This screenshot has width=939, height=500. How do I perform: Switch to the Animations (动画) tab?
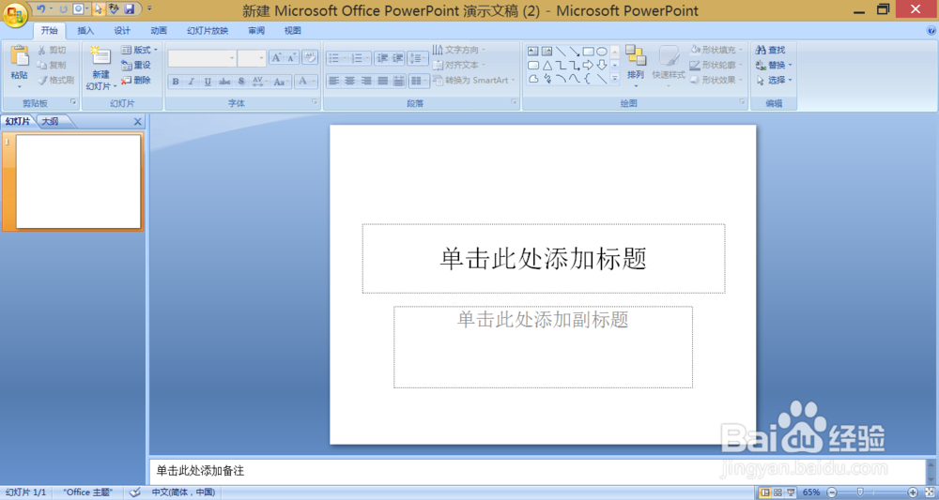(x=159, y=31)
